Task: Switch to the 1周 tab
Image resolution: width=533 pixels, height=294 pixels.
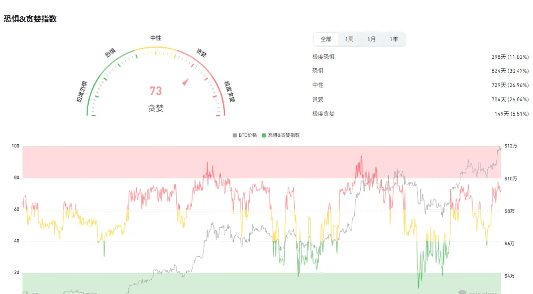Action: pos(349,40)
